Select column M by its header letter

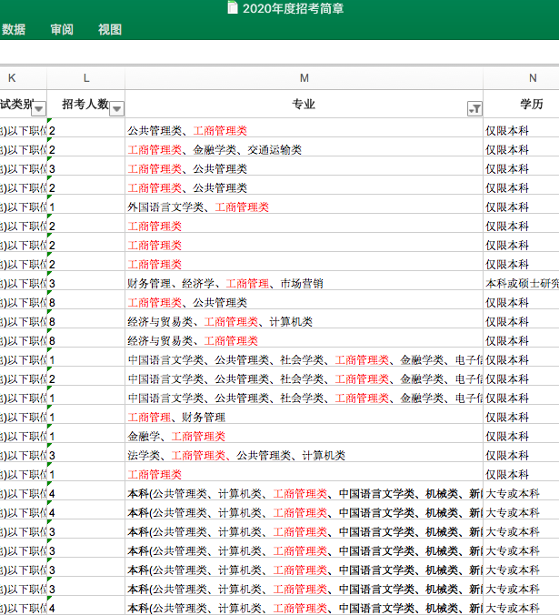pos(304,78)
